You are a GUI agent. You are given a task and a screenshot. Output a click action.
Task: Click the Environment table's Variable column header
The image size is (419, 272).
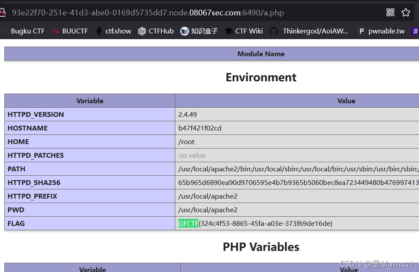click(90, 101)
